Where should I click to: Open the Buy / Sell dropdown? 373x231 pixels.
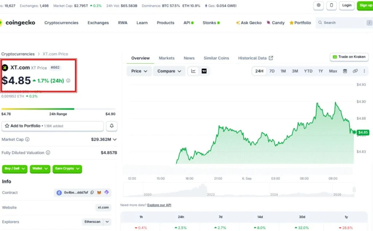[15, 168]
